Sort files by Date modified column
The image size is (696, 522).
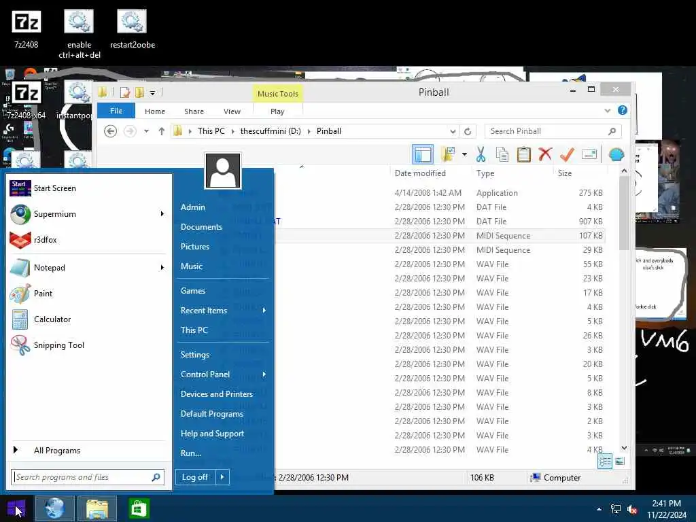pyautogui.click(x=420, y=173)
